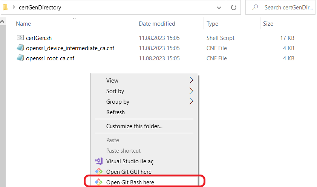The image size is (317, 187).
Task: Click the search magnifier icon
Action: coord(255,8)
